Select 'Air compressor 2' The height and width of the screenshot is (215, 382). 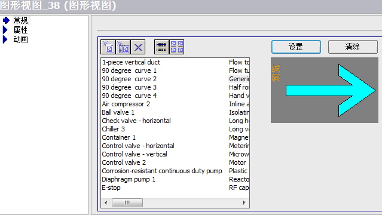[x=126, y=104]
